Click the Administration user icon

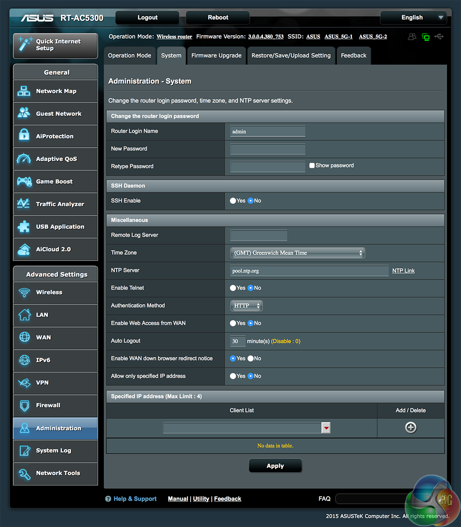(24, 428)
